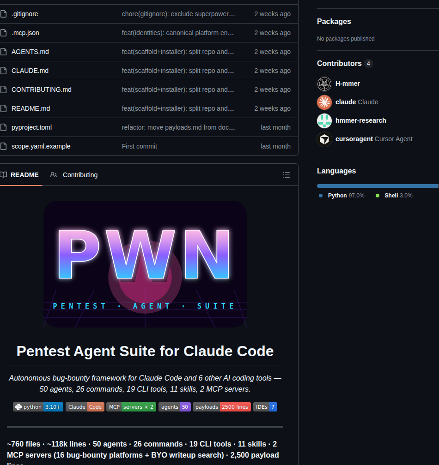Image resolution: width=439 pixels, height=465 pixels.
Task: Open cursoragent contributor avatar
Action: point(324,139)
